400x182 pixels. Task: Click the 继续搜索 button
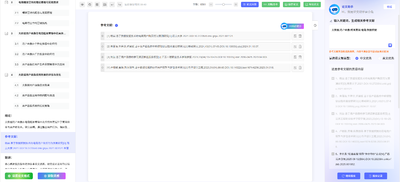(349, 176)
